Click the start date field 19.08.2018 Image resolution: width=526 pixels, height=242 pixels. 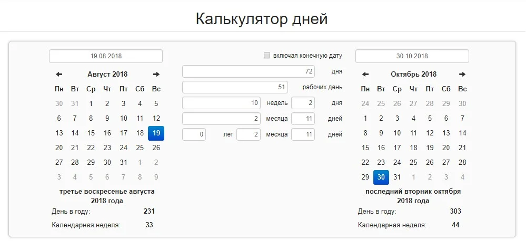click(106, 56)
